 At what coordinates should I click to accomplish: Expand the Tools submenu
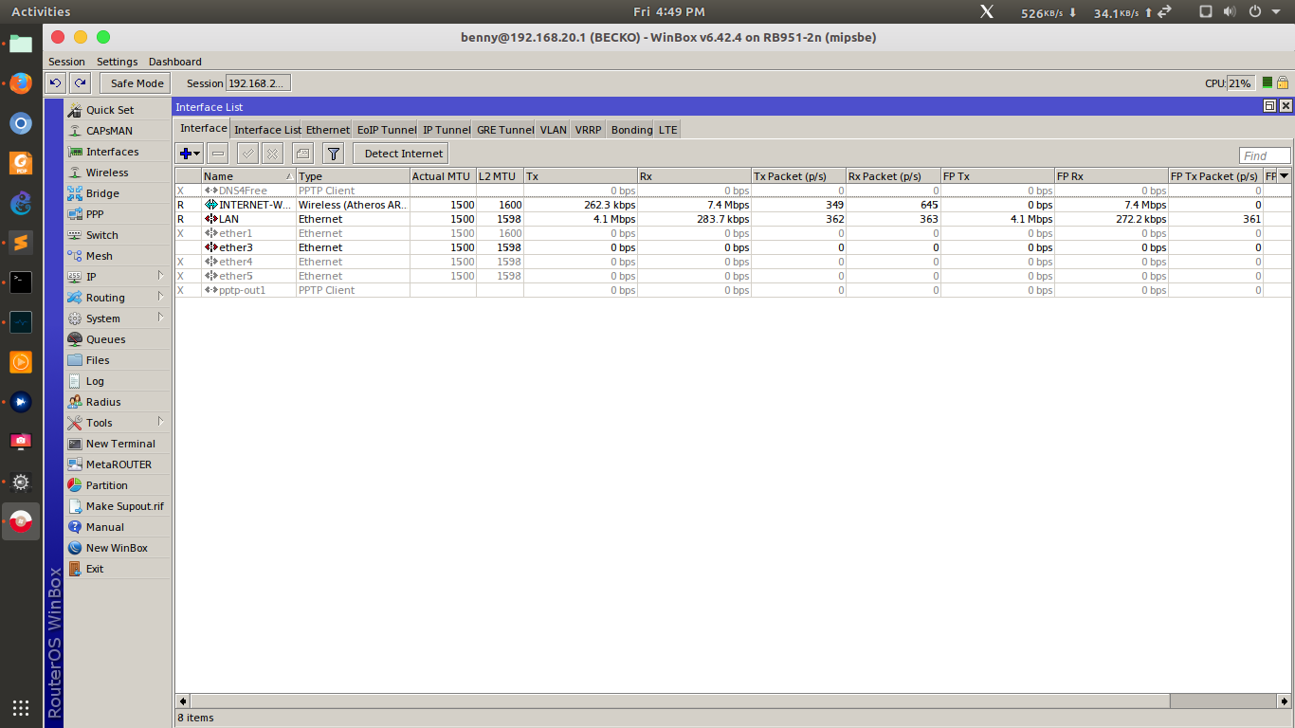click(x=161, y=422)
